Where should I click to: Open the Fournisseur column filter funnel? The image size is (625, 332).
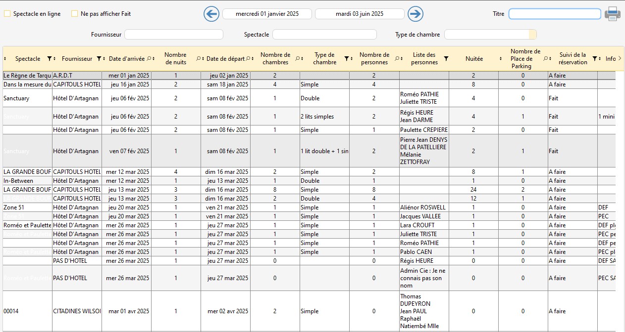coord(99,59)
